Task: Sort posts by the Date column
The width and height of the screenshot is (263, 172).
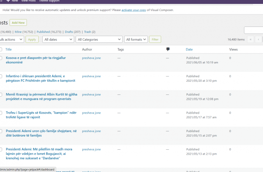Action: pos(189,50)
